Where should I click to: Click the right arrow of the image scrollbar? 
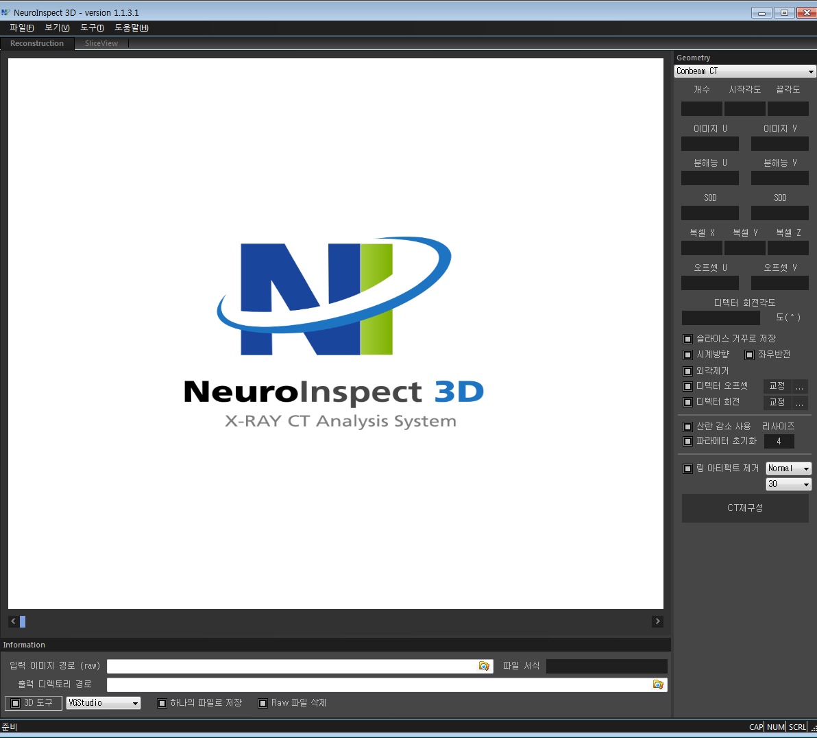click(x=657, y=621)
